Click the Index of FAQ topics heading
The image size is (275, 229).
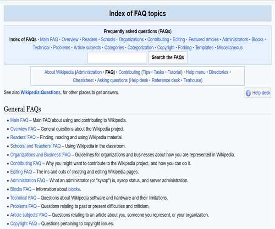[x=137, y=13]
